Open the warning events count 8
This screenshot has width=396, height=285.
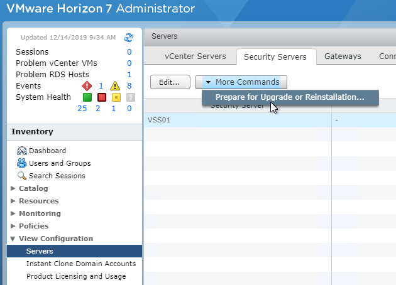129,86
